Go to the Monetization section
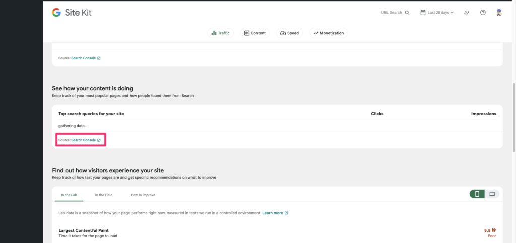Viewport: 516px width, 243px height. (x=329, y=33)
